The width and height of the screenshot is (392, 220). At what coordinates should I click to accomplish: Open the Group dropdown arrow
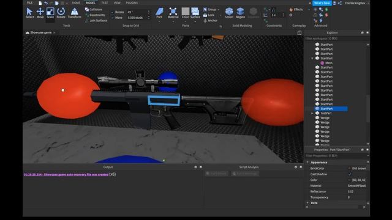point(219,10)
